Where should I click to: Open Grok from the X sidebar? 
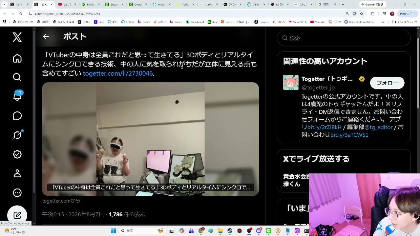[17, 135]
